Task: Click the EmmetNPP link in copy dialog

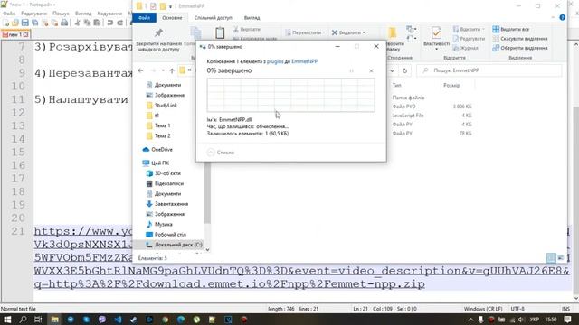Action: [x=304, y=61]
